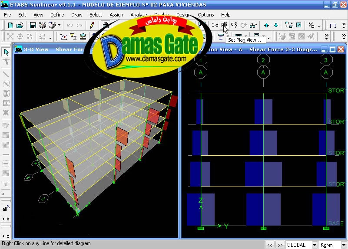This screenshot has height=249, width=348.
Task: Open the GLOBAL coordinate system dropdown
Action: coord(315,245)
